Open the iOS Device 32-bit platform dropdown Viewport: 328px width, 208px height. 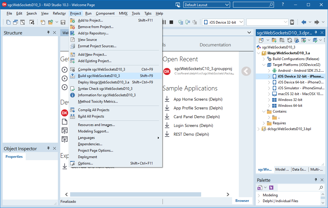point(241,22)
